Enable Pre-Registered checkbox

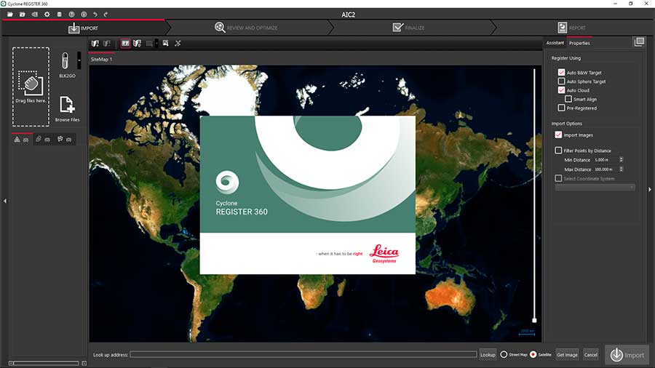(x=561, y=108)
